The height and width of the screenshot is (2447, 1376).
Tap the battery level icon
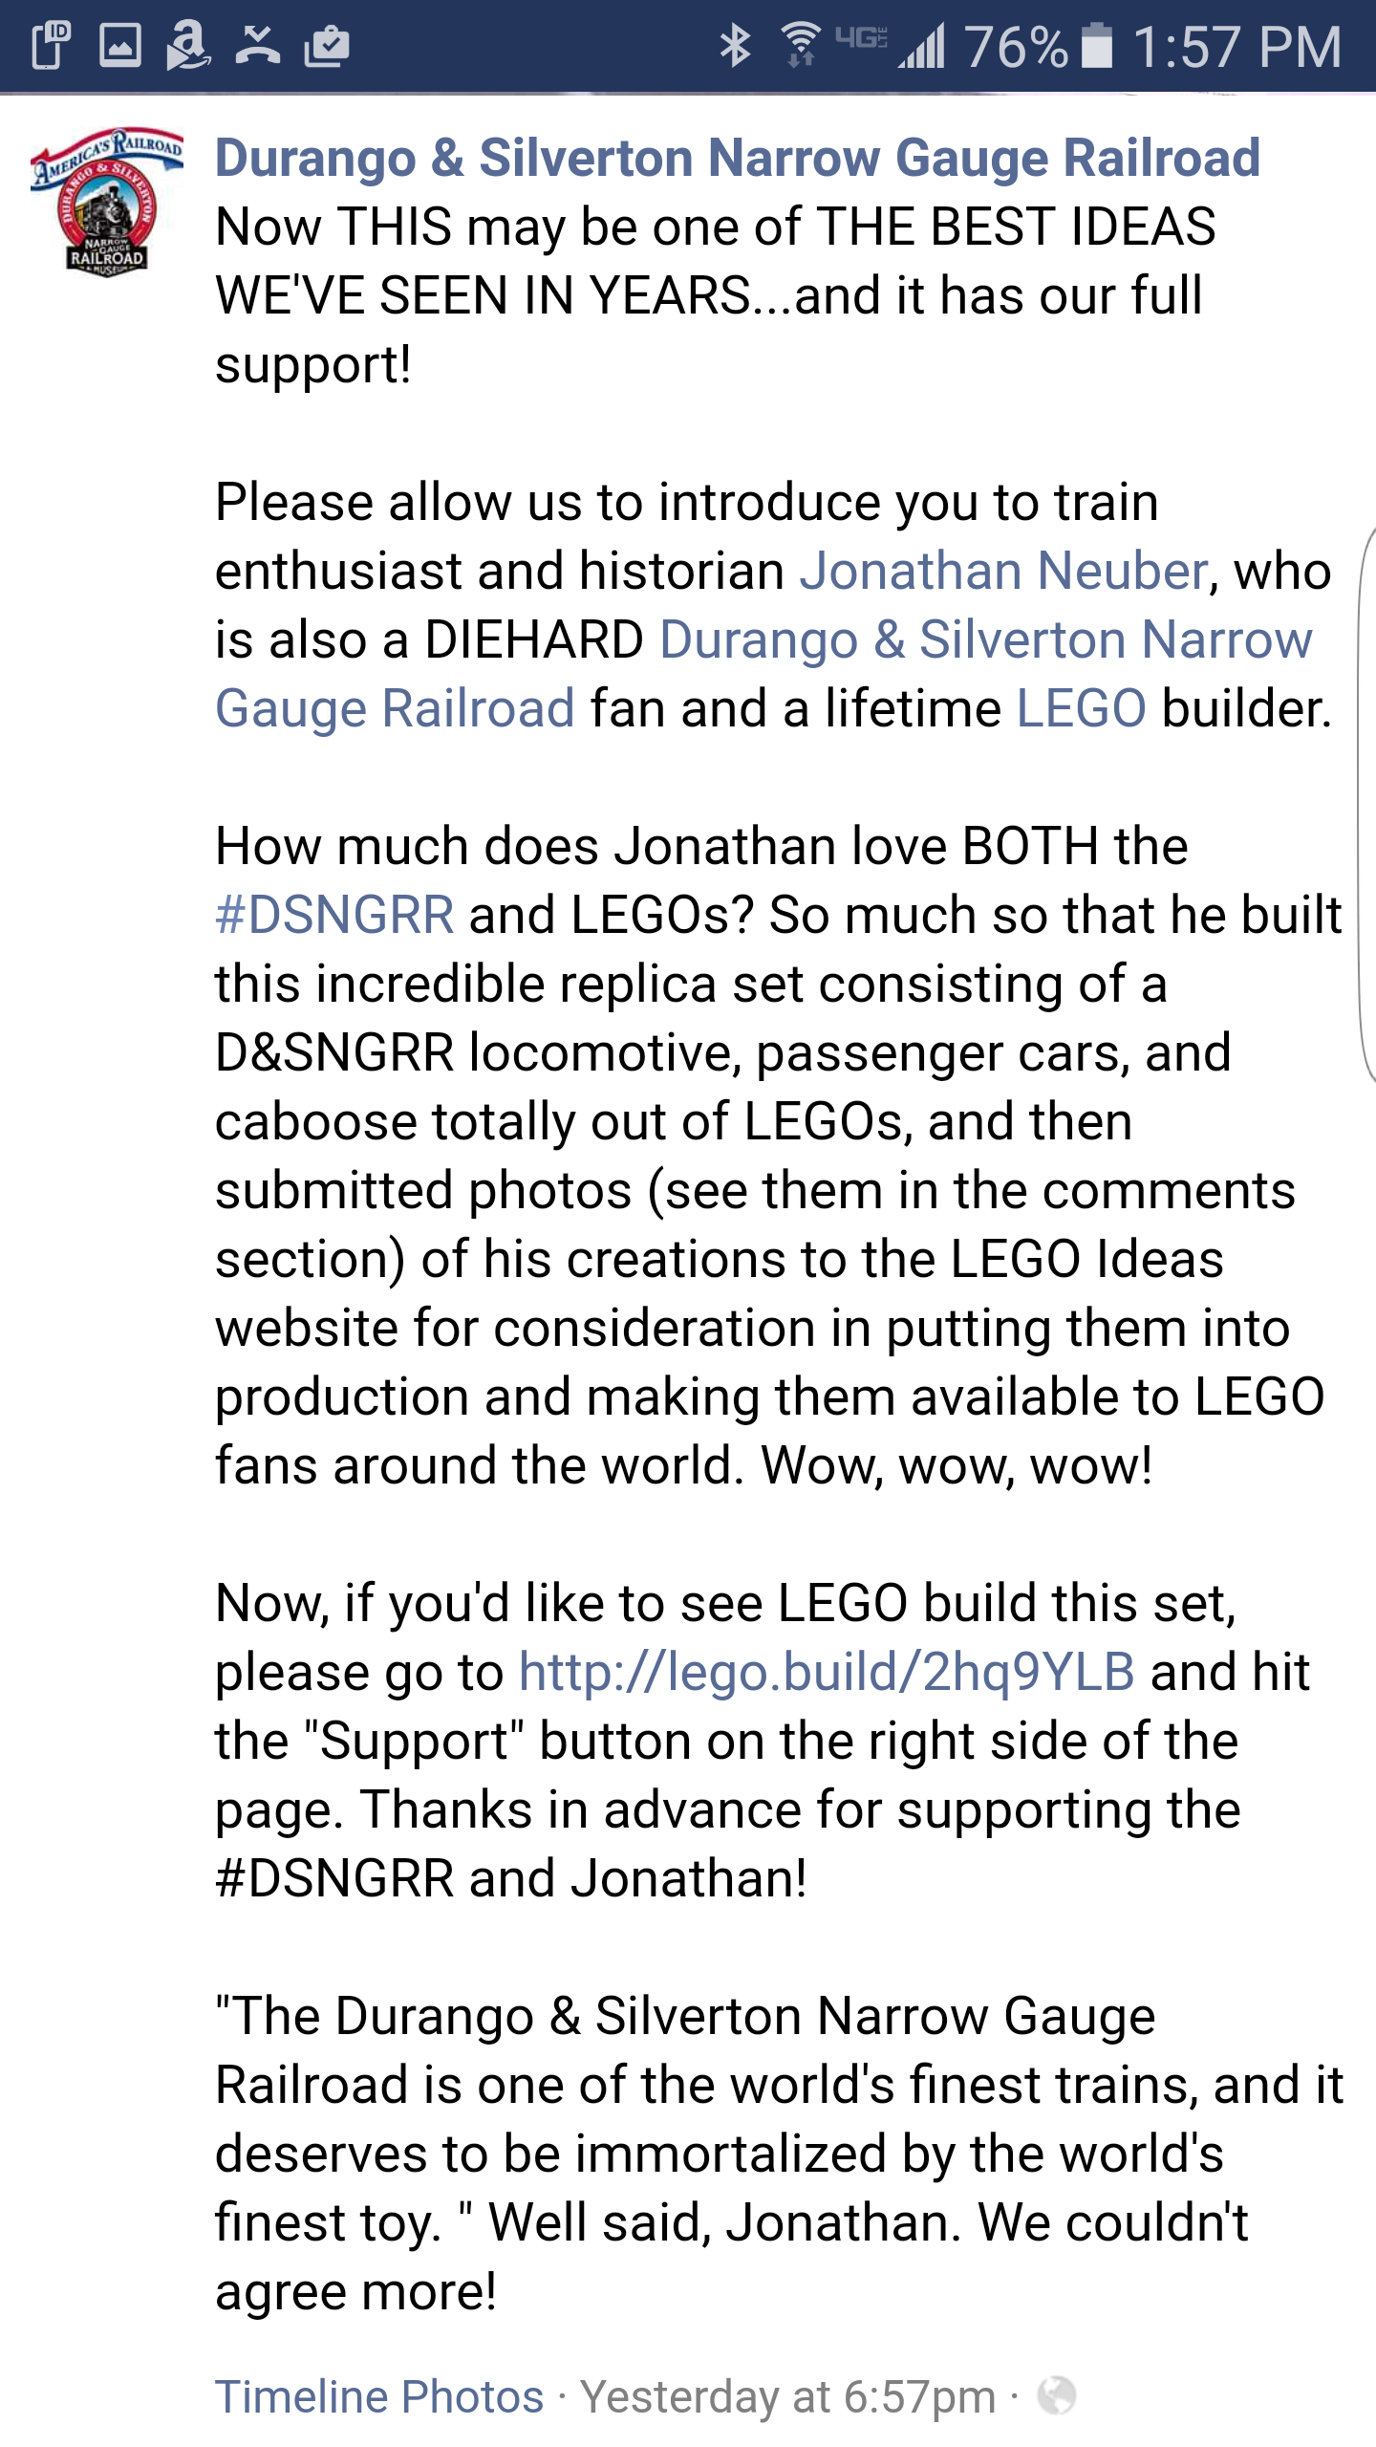click(x=1097, y=46)
